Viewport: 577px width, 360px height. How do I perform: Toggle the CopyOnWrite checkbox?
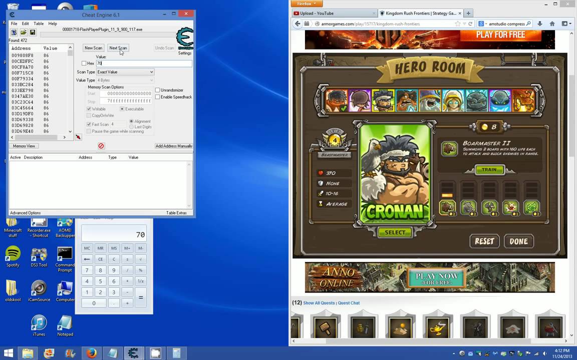(89, 115)
